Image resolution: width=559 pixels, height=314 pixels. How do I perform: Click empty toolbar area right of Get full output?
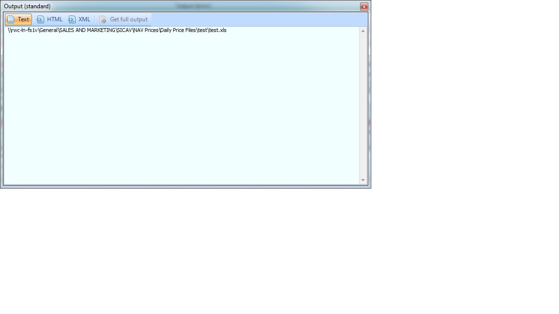click(x=257, y=19)
